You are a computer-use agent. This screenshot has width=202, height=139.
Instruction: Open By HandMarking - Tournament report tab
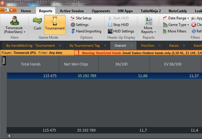(x=30, y=46)
